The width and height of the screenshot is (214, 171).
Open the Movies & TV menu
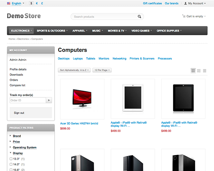[117, 31]
